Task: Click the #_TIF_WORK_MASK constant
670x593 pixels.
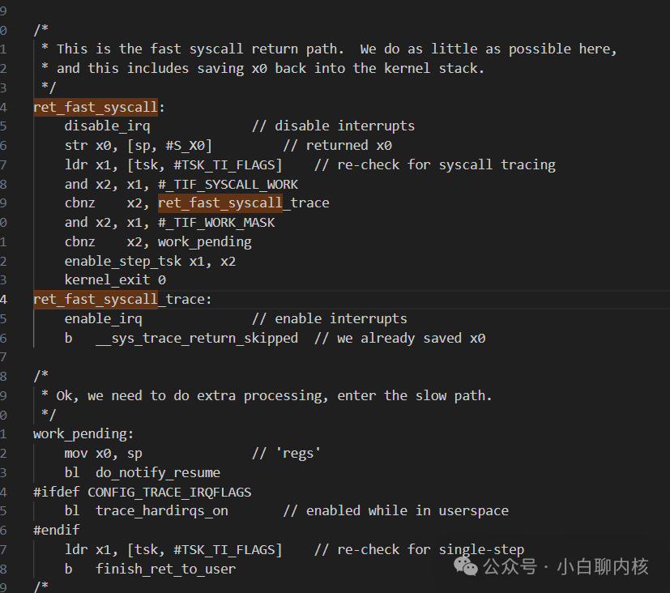Action: click(216, 223)
